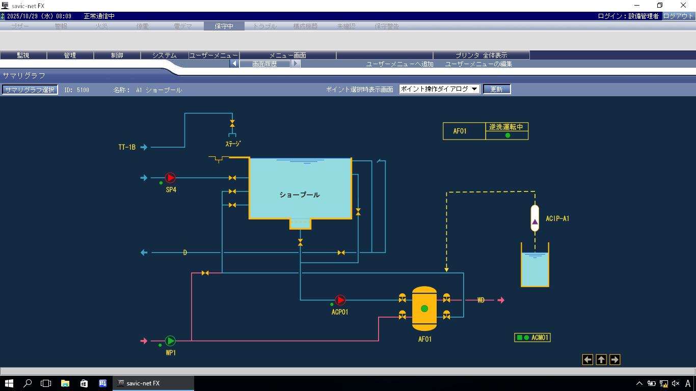Open the 監視 menu
The width and height of the screenshot is (696, 391).
(x=23, y=55)
